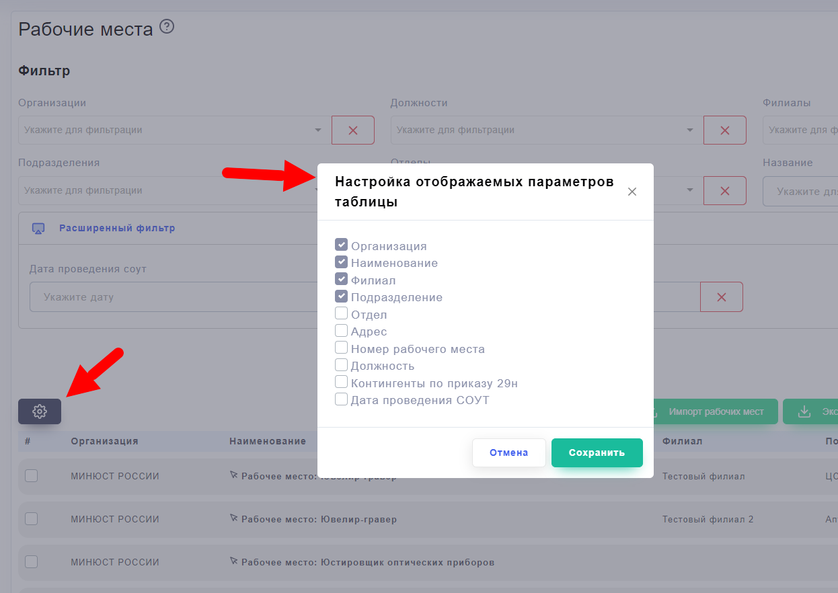Close the table settings dialog
The image size is (838, 593).
[632, 192]
